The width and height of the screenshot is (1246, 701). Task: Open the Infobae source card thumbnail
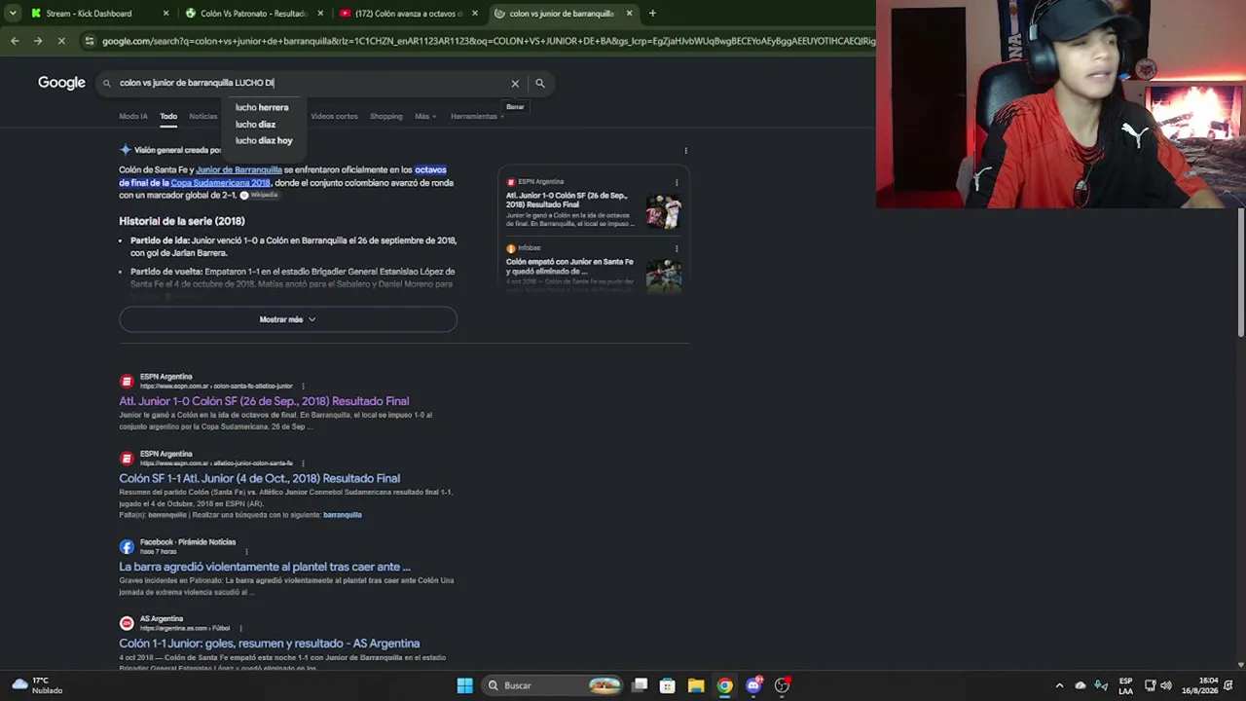tap(664, 276)
